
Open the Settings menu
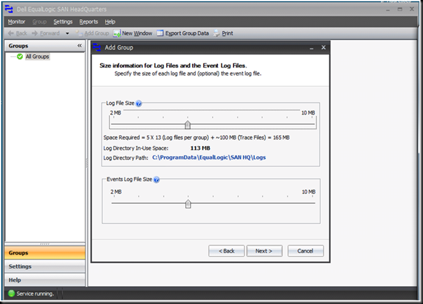pyautogui.click(x=63, y=22)
